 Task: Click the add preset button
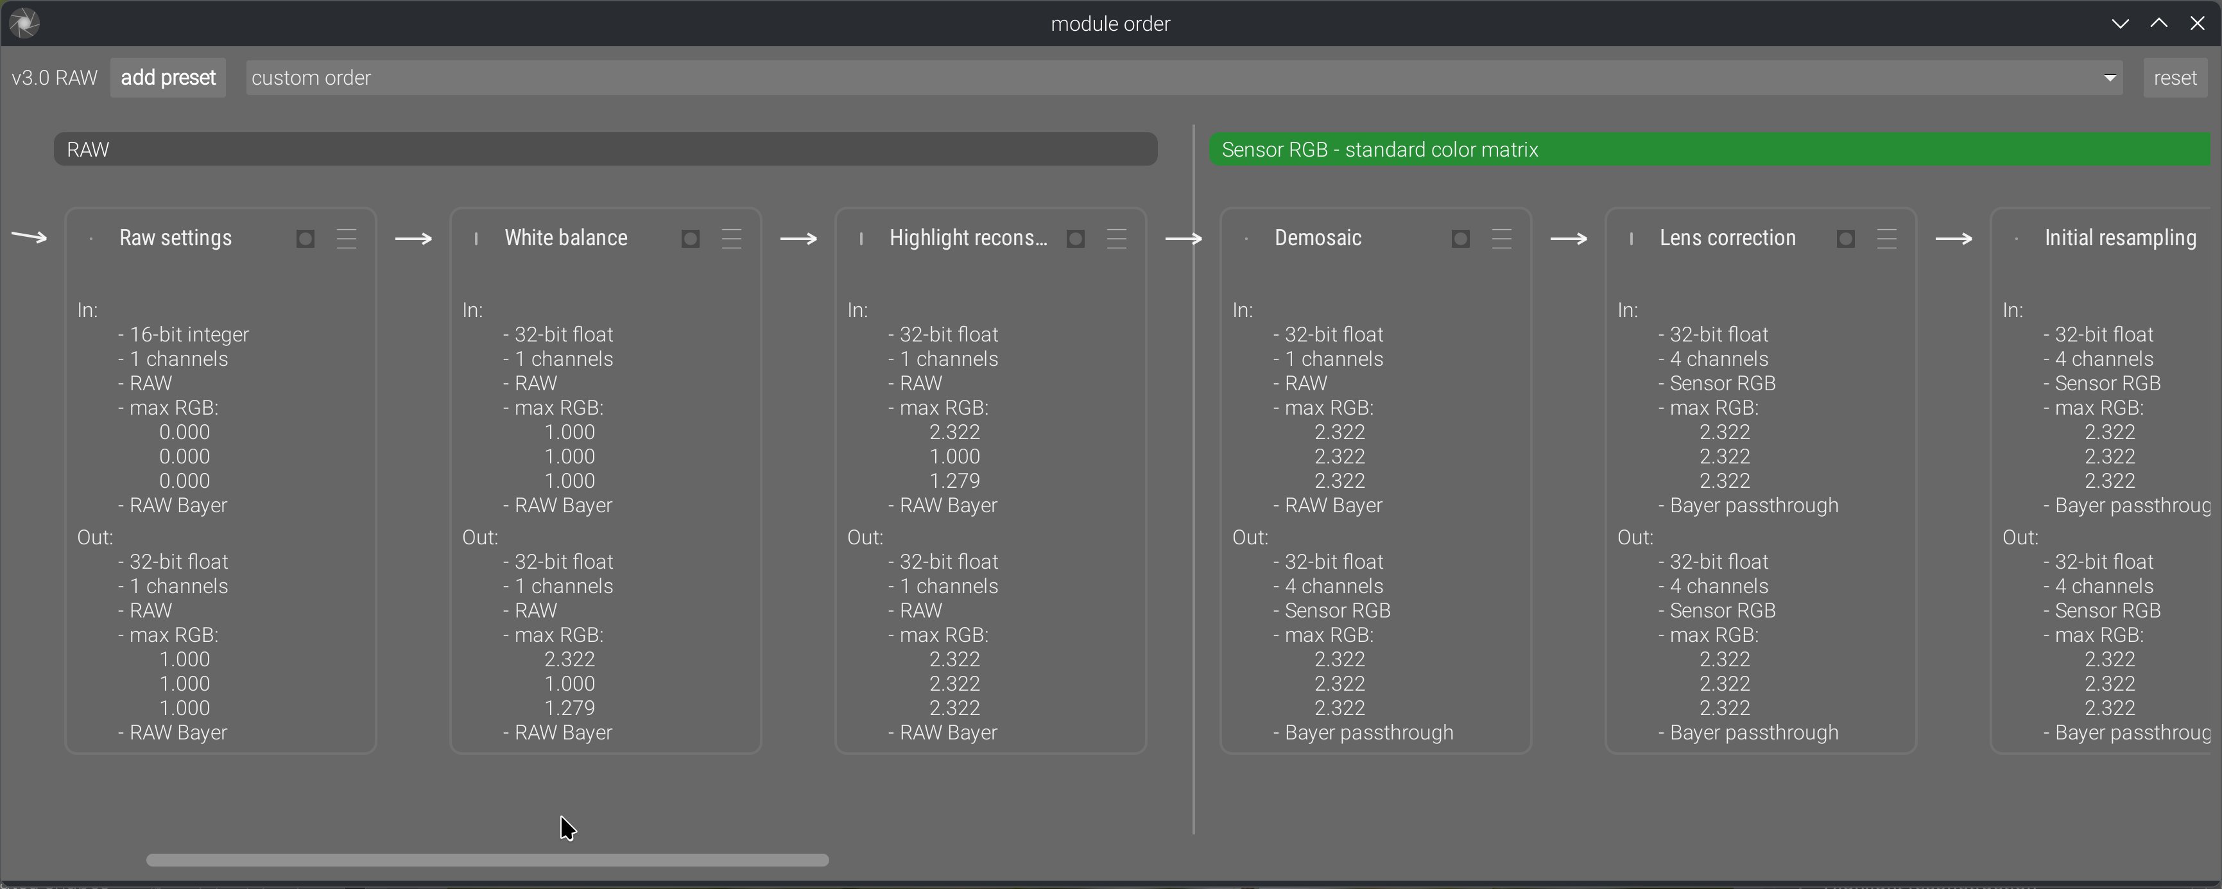coord(168,78)
